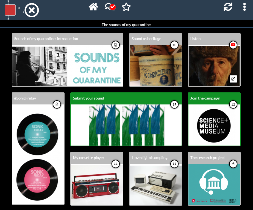253x210 pixels.
Task: Click the document badge on #SonicFriday card
Action: click(57, 104)
